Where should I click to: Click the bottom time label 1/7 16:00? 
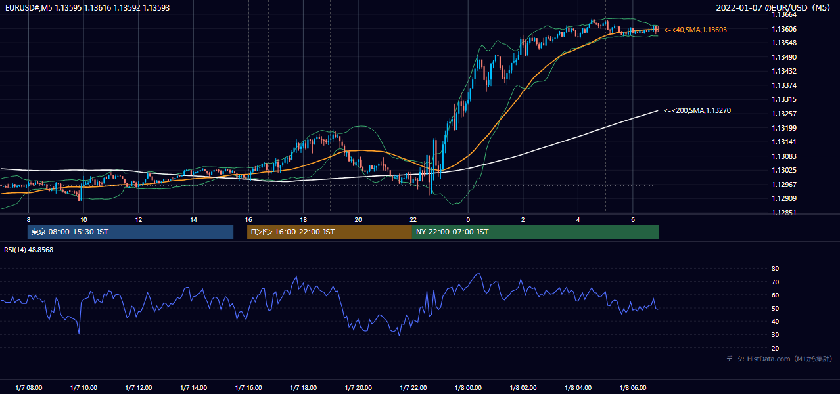click(248, 388)
